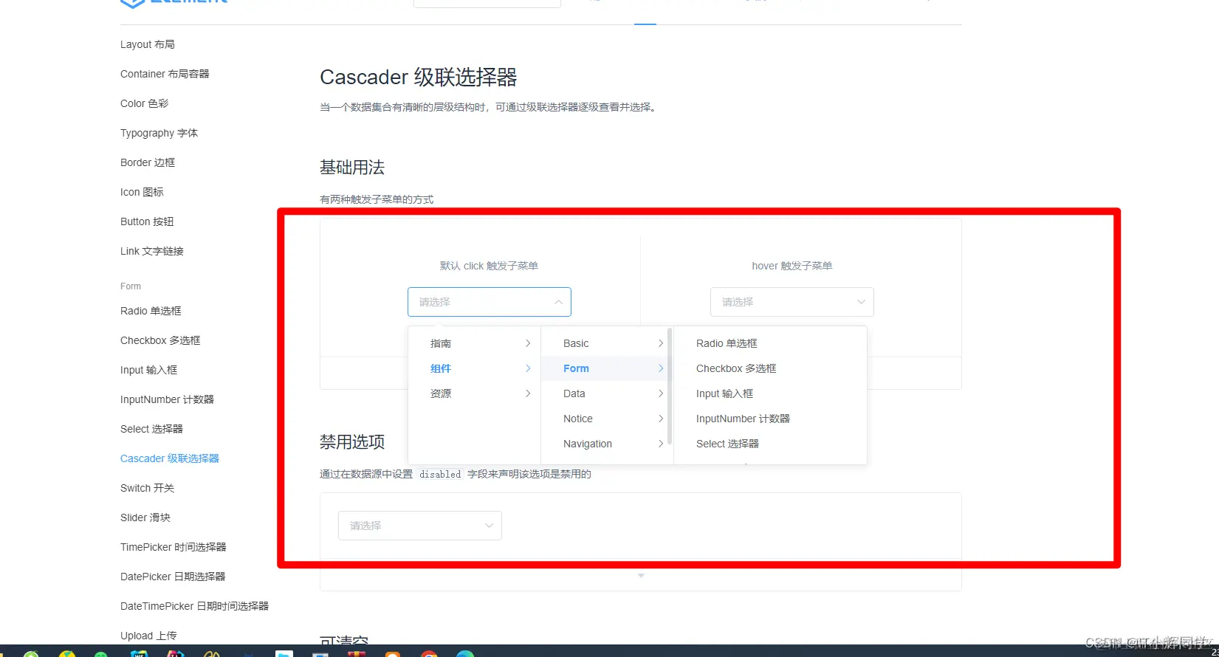Click the 默认 click 触发子菜单 label
The width and height of the screenshot is (1219, 657).
point(489,266)
